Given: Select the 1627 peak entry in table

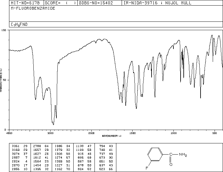Looking at the screenshot, I should [x=41, y=154].
